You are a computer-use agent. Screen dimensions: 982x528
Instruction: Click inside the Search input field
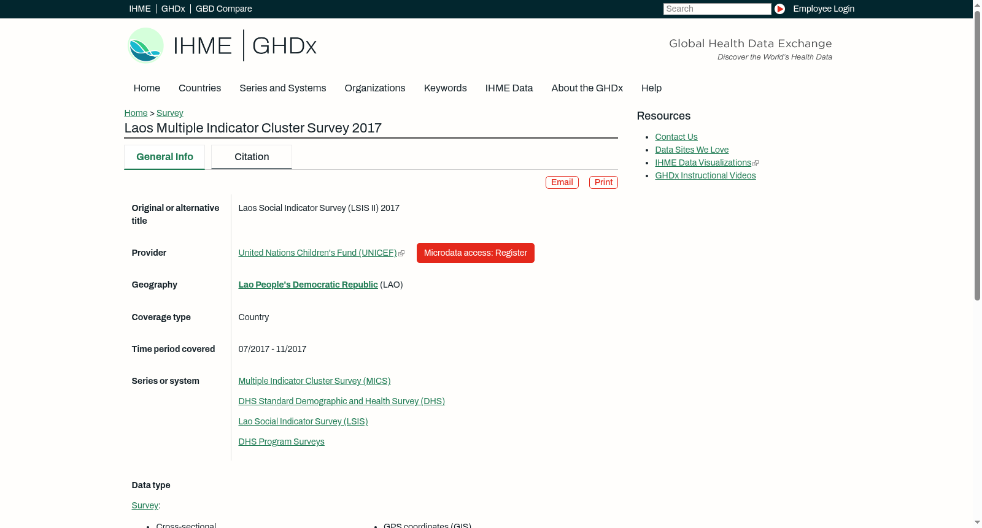(x=717, y=9)
